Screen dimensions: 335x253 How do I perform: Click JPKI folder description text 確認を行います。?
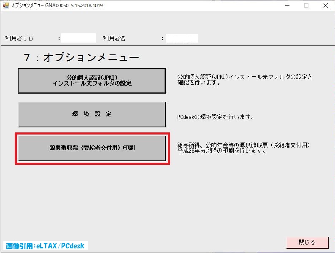click(x=199, y=83)
